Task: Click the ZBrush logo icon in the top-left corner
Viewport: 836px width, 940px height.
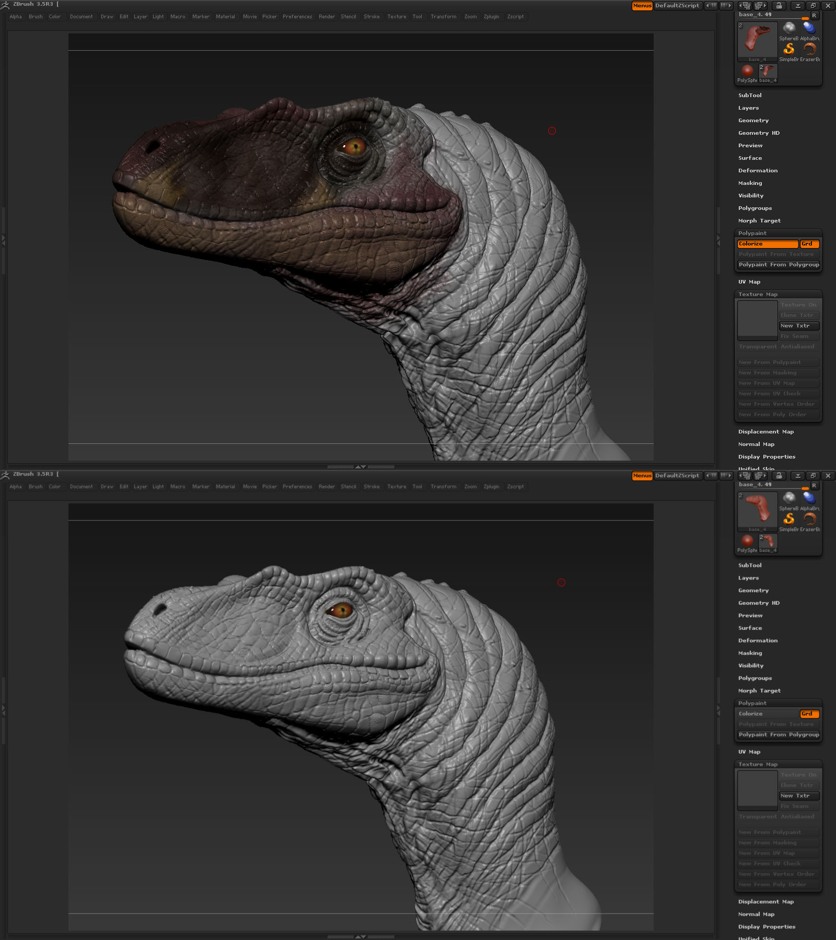Action: 5,5
